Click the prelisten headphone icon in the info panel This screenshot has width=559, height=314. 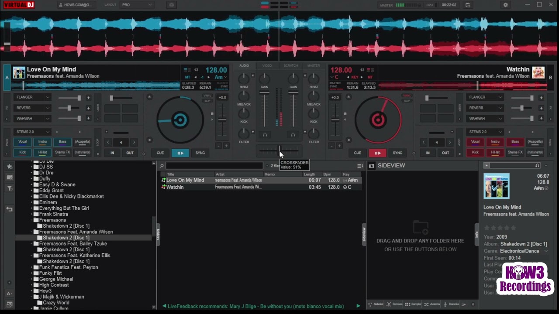pos(538,166)
